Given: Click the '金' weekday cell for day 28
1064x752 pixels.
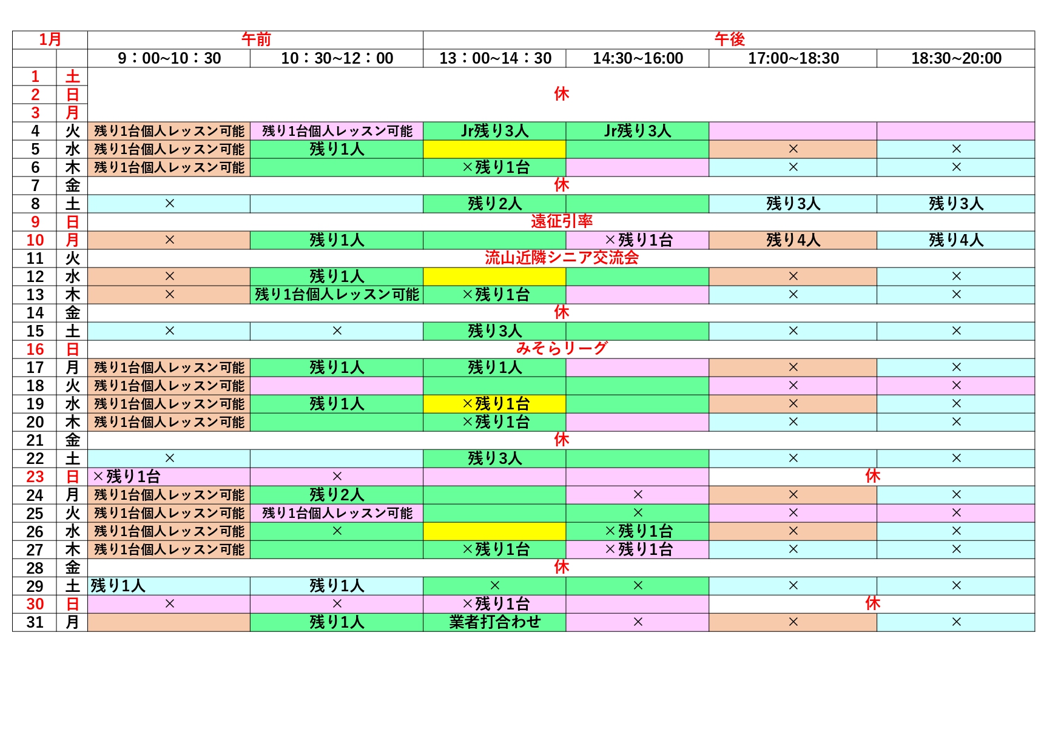Looking at the screenshot, I should coord(72,568).
